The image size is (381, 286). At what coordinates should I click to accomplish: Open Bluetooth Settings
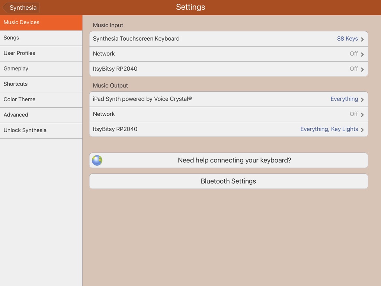click(228, 181)
